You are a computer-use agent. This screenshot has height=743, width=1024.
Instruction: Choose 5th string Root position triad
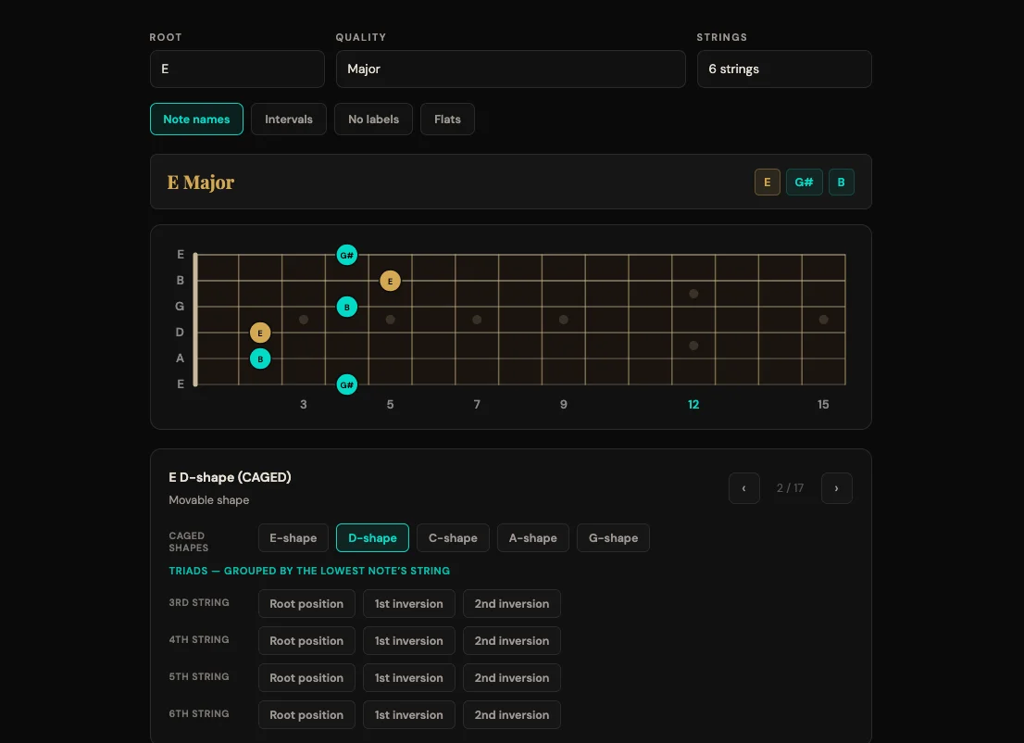(x=306, y=678)
